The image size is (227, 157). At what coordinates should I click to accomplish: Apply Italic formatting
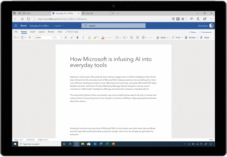pos(83,37)
